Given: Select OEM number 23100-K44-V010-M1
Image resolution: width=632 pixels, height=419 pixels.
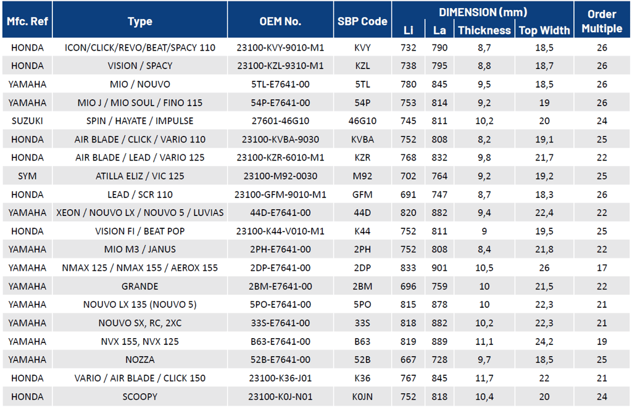Looking at the screenshot, I should [x=280, y=231].
